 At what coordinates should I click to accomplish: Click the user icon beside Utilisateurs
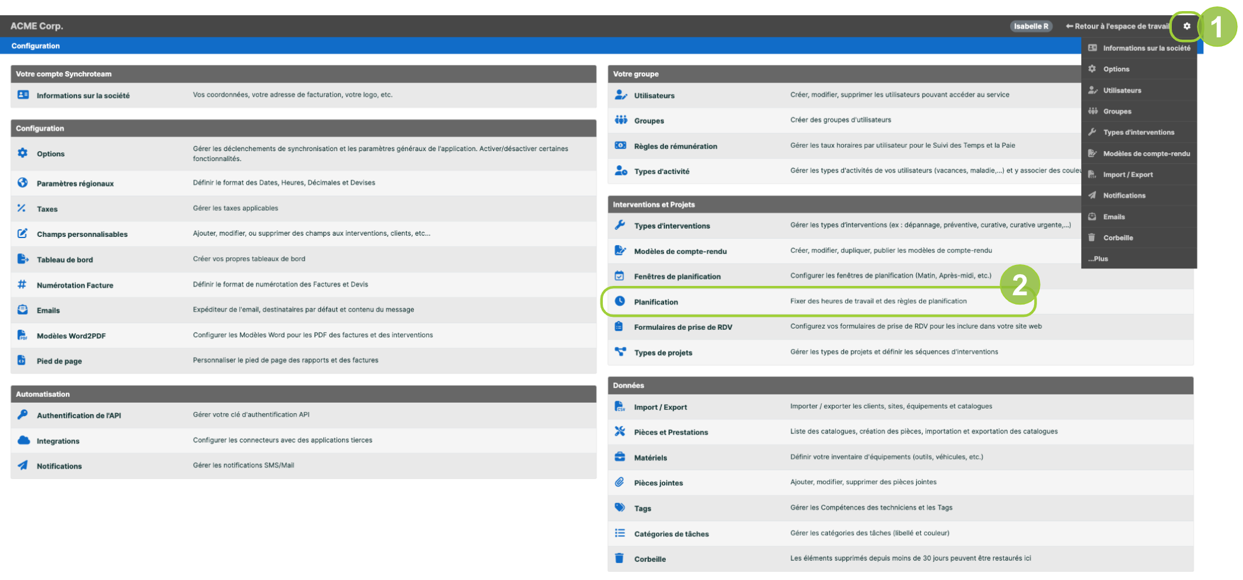click(621, 95)
